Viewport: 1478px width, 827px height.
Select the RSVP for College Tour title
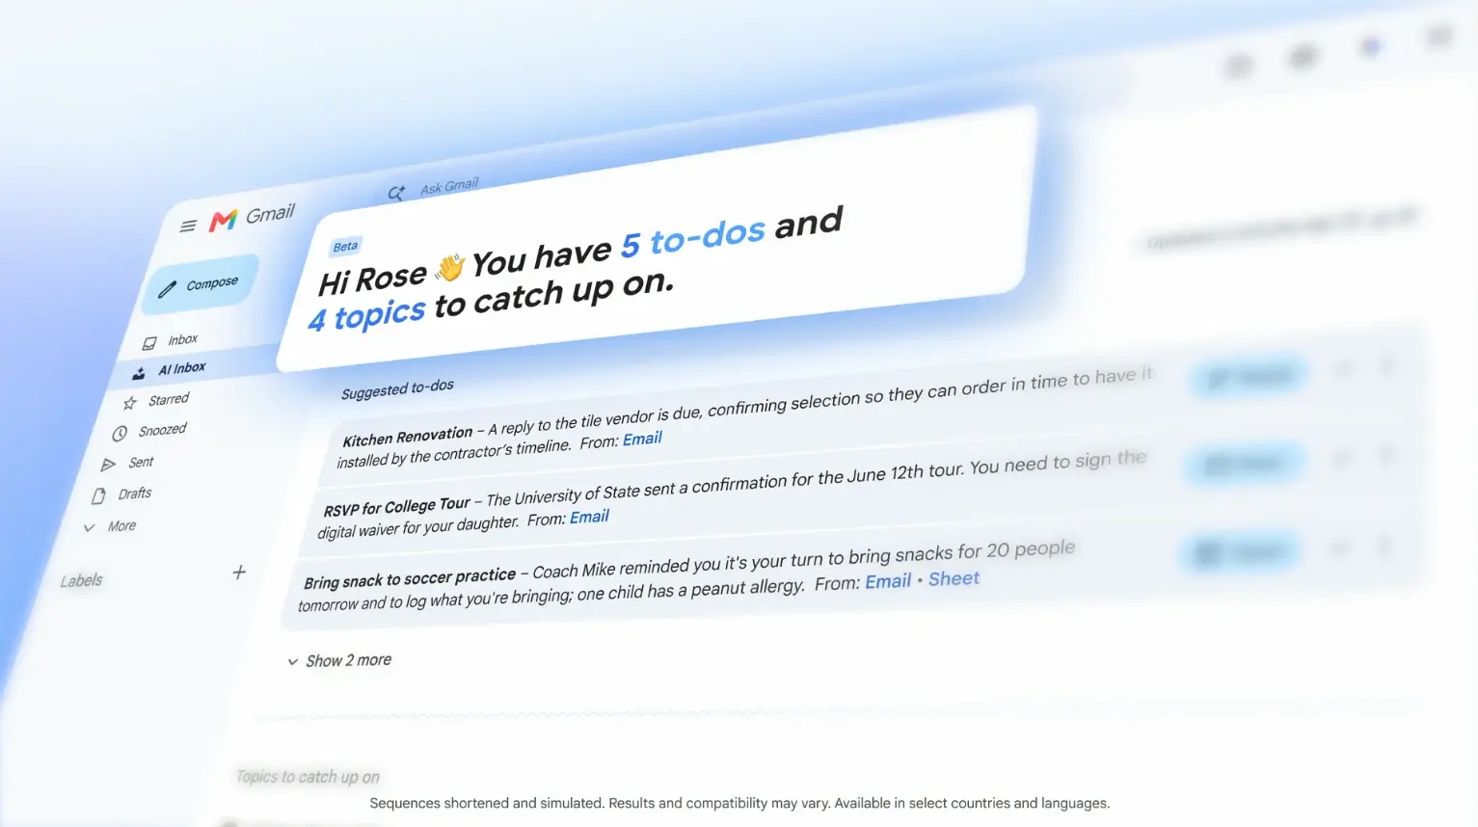[397, 508]
